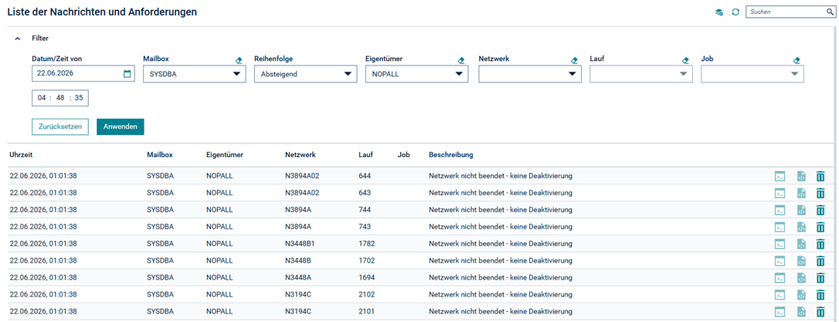Image resolution: width=839 pixels, height=322 pixels.
Task: Open the Reihenfolge dropdown showing Absteigend
Action: click(305, 74)
